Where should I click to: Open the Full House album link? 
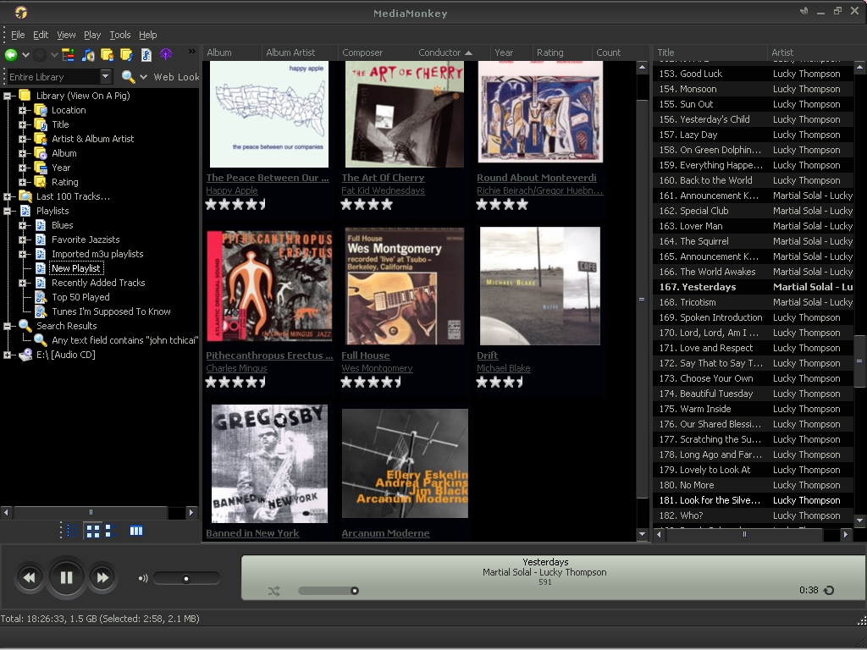point(366,355)
